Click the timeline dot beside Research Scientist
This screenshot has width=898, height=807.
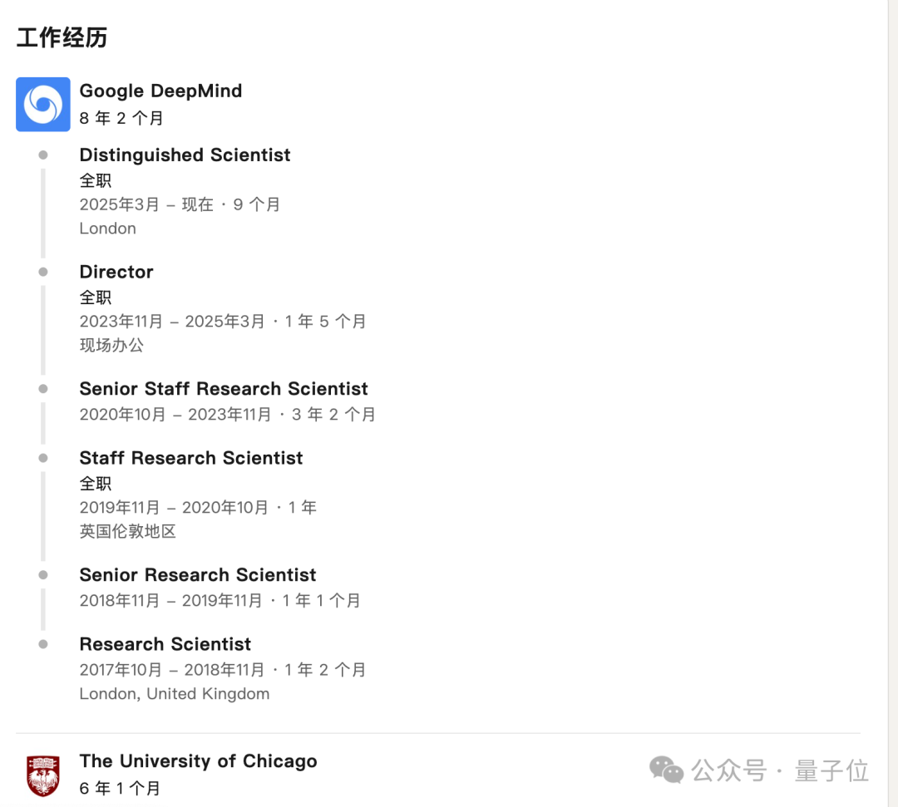tap(42, 644)
